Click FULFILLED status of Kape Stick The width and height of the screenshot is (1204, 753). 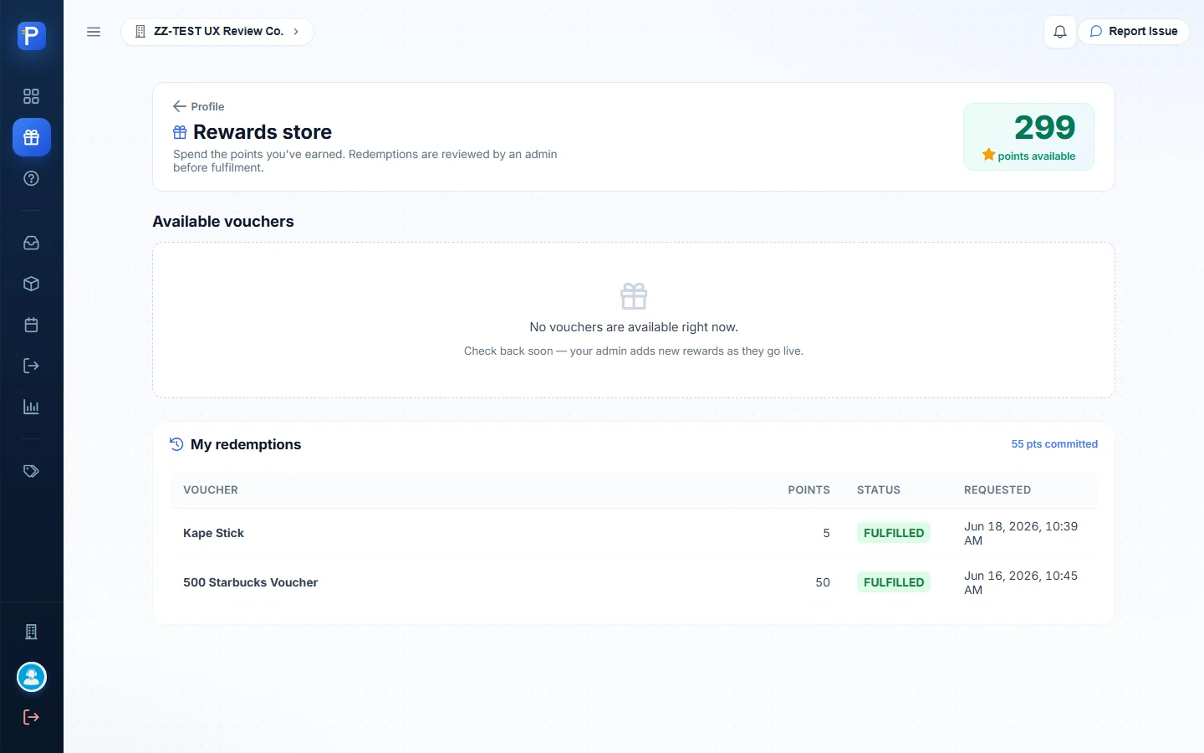[894, 533]
